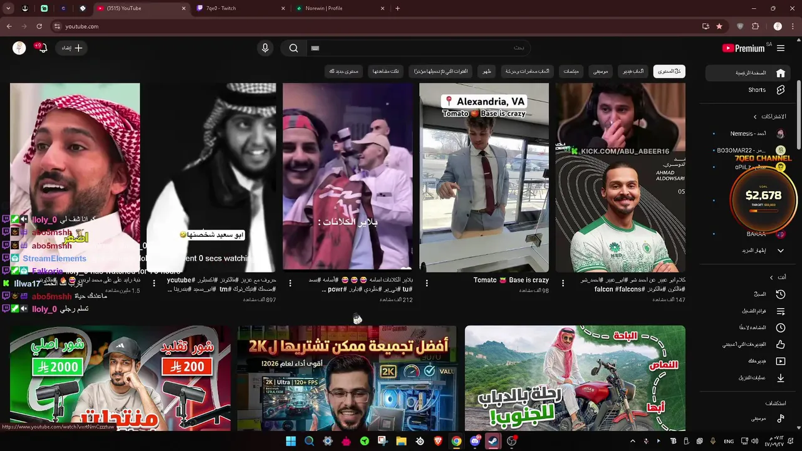Select the Action-adventure games filter chip

(x=527, y=71)
